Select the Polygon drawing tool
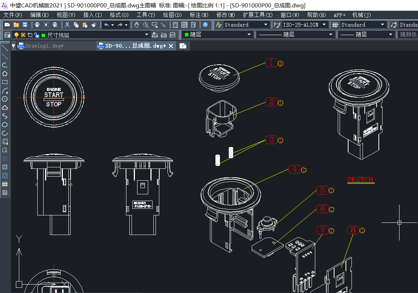 [x=5, y=74]
